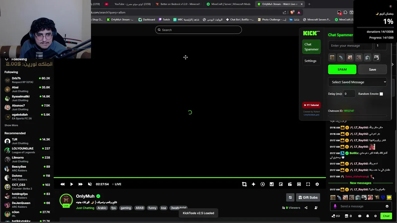Toggle theater mode in player
The height and width of the screenshot is (223, 397).
click(x=299, y=184)
